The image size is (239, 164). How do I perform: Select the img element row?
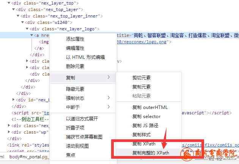[x=44, y=42]
